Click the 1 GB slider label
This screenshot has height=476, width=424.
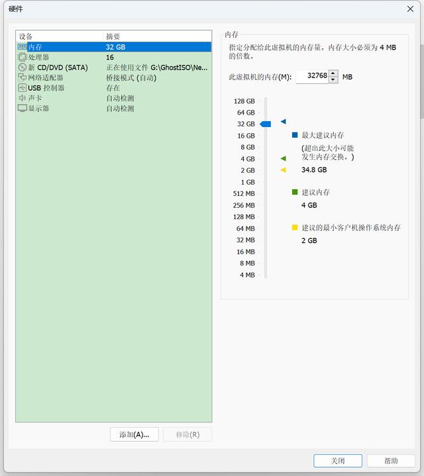[248, 182]
